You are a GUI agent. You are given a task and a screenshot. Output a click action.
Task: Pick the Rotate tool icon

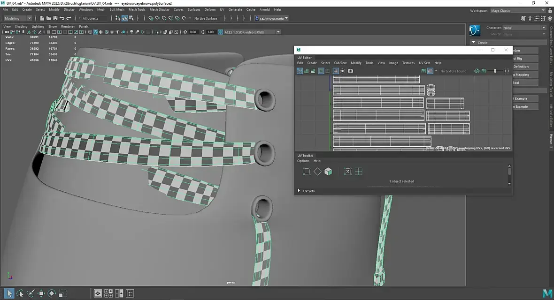pos(52,293)
